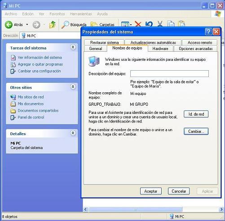This screenshot has width=225, height=221.
Task: Click the Mis sitios de red icon
Action: (13, 97)
